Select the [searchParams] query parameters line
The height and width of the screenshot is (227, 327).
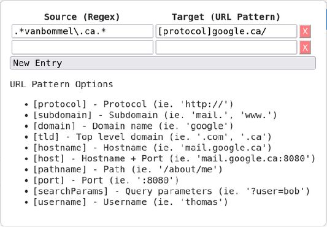[171, 191]
